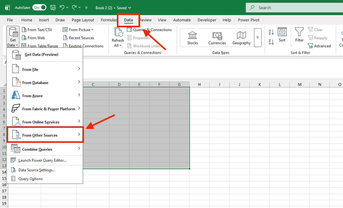Open Query Options
The width and height of the screenshot is (343, 208).
tap(44, 179)
